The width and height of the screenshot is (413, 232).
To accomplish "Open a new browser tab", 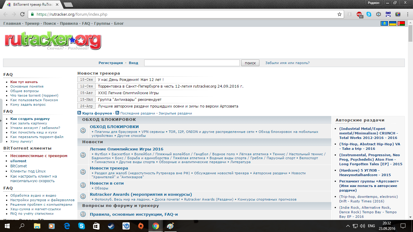I will (68, 5).
